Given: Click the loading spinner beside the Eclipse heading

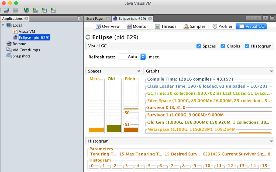Looking at the screenshot, I should click(88, 37).
